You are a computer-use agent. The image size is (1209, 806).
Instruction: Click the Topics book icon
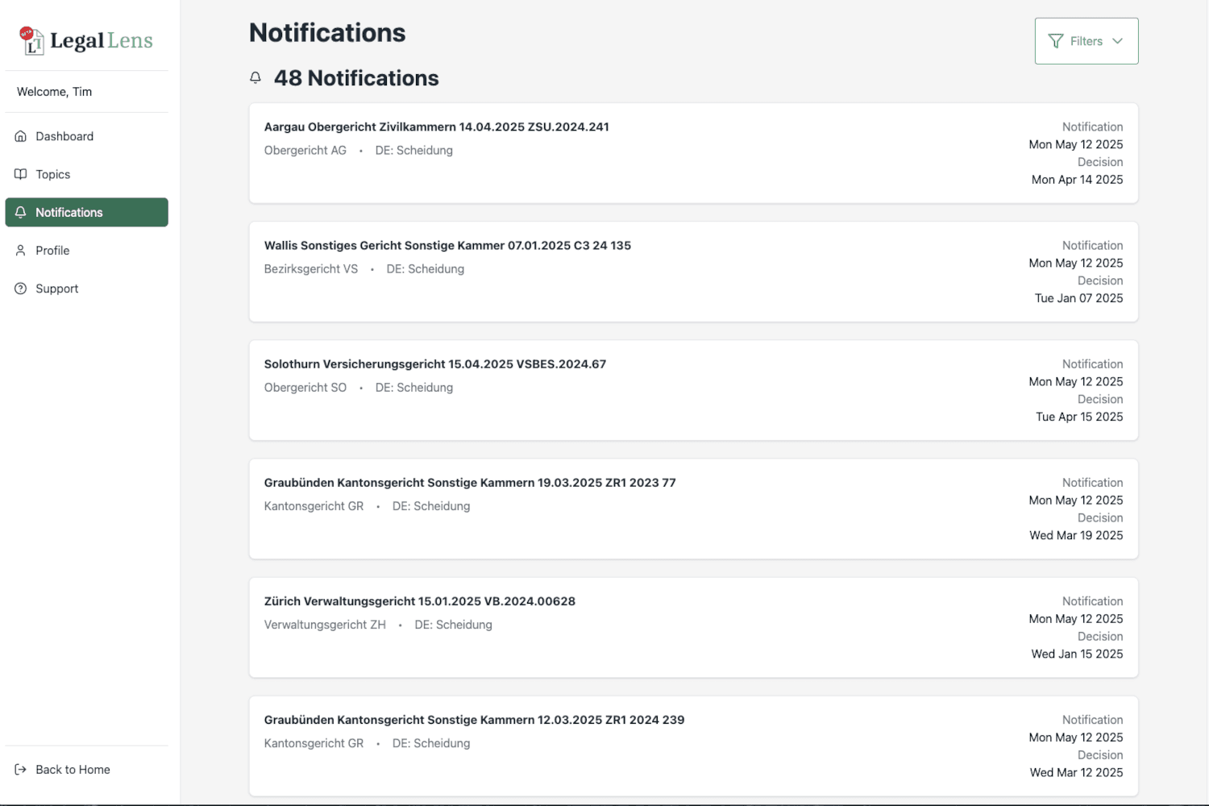pyautogui.click(x=21, y=174)
